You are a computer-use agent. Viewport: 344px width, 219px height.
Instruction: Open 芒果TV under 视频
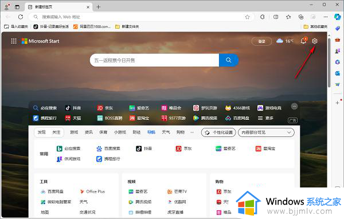tap(177, 191)
